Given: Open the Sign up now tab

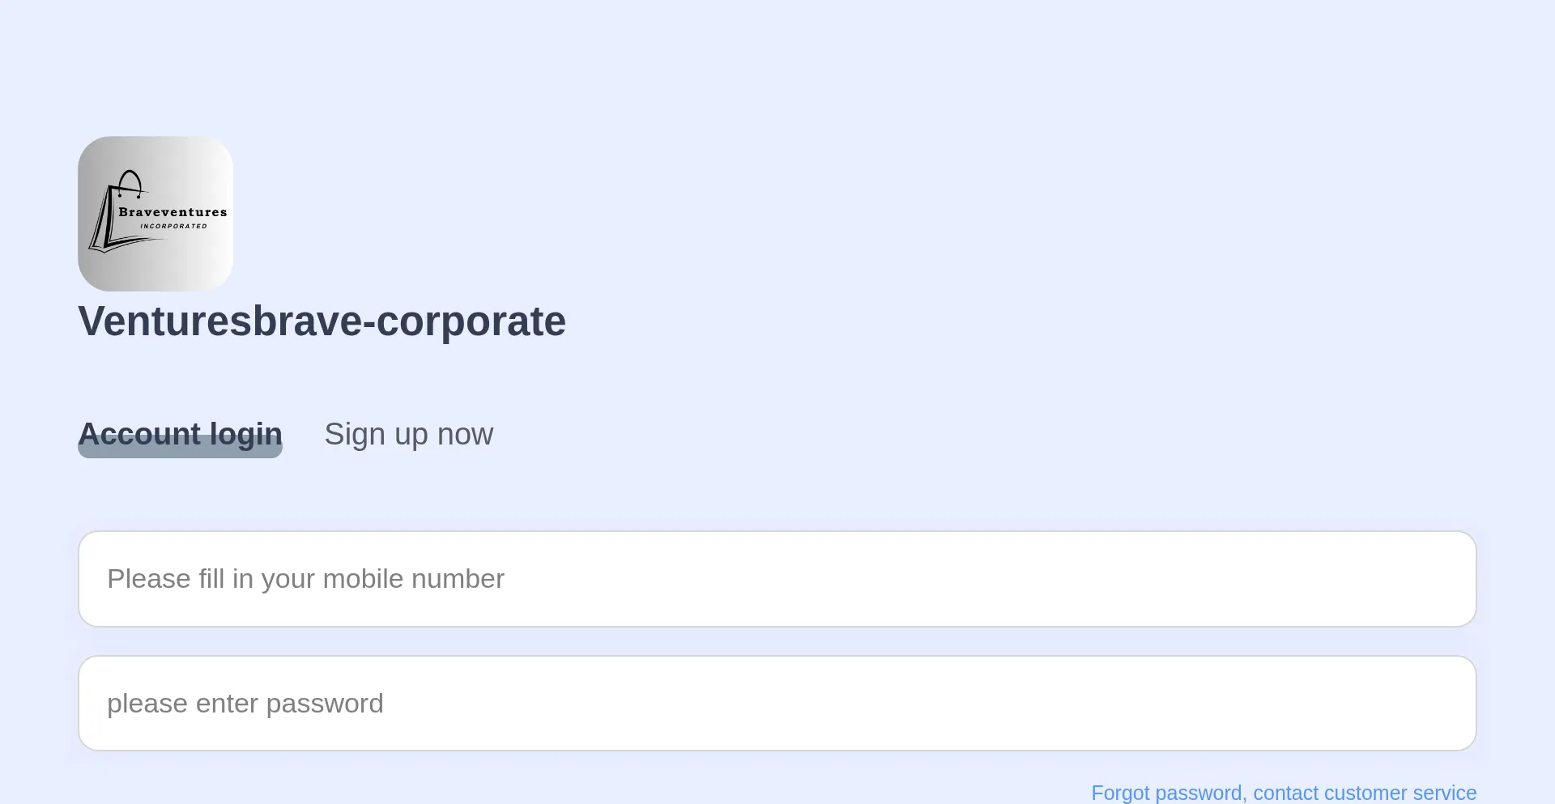Looking at the screenshot, I should (408, 435).
